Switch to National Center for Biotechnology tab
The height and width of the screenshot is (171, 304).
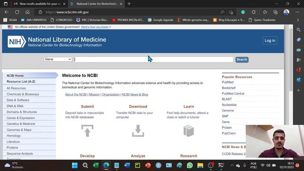(x=96, y=4)
